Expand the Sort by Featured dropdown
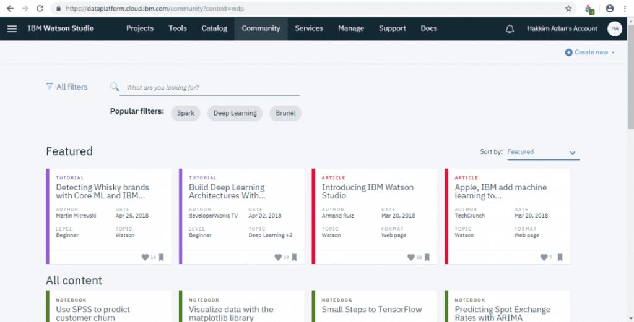 (x=543, y=152)
